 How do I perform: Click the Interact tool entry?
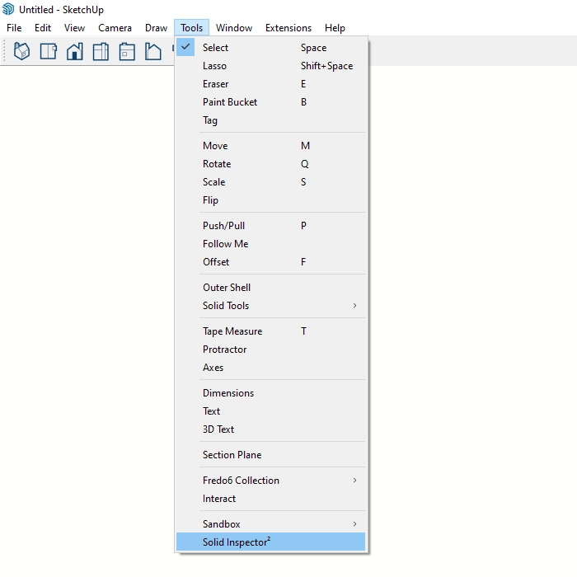(x=271, y=499)
